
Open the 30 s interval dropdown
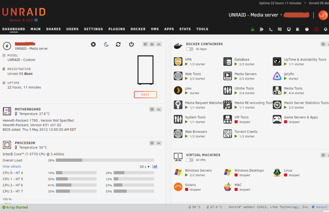(x=144, y=167)
